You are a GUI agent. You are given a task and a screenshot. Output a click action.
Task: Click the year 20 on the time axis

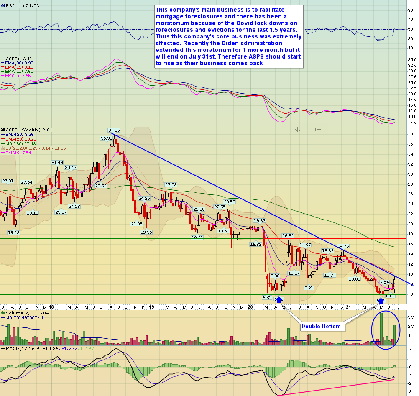250,307
